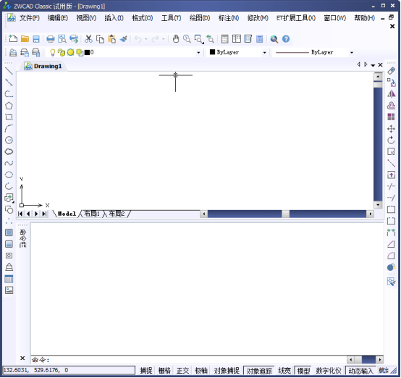Click the horizontal scrollbar of drawing area
Image resolution: width=401 pixels, height=378 pixels.
click(287, 214)
